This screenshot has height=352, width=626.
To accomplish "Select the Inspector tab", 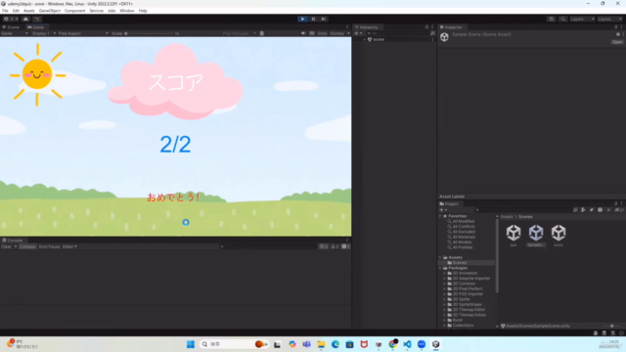I will click(451, 27).
